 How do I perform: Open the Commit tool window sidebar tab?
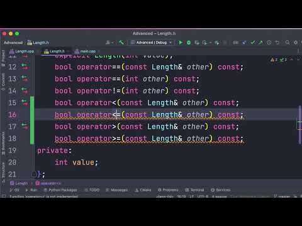(x=3, y=82)
